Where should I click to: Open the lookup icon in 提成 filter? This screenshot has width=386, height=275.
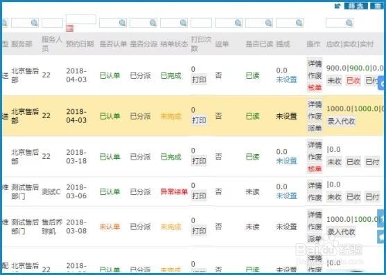click(x=299, y=23)
